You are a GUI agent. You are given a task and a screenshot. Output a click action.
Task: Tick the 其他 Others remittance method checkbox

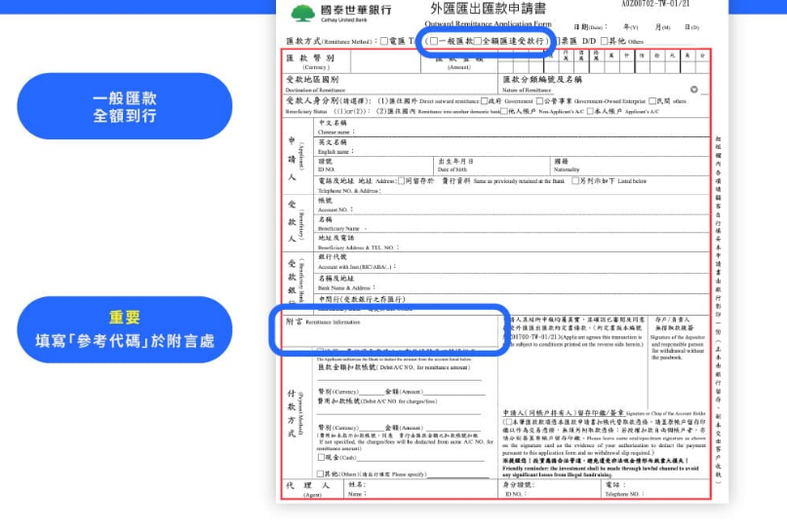(605, 41)
